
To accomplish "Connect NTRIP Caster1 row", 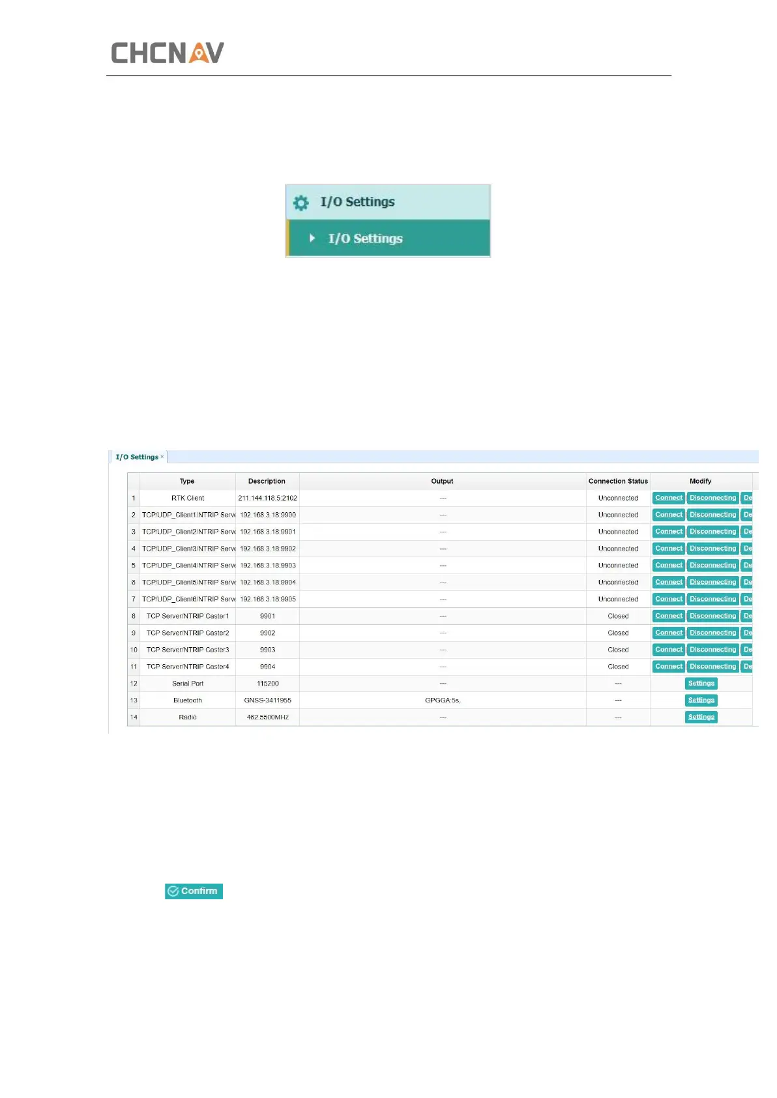I will pyautogui.click(x=669, y=616).
